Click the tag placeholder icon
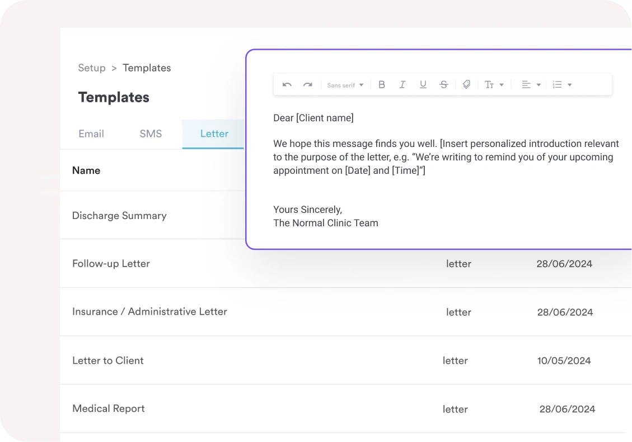This screenshot has width=632, height=442. click(x=466, y=85)
